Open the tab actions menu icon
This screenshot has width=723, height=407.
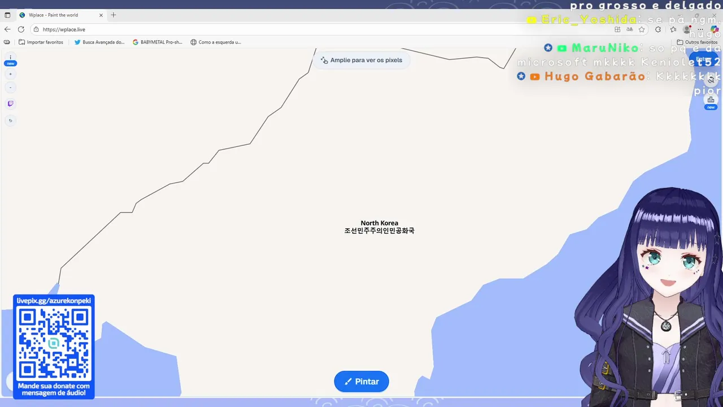7,15
